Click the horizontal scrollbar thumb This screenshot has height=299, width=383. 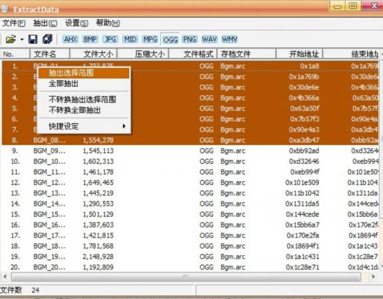click(186, 277)
